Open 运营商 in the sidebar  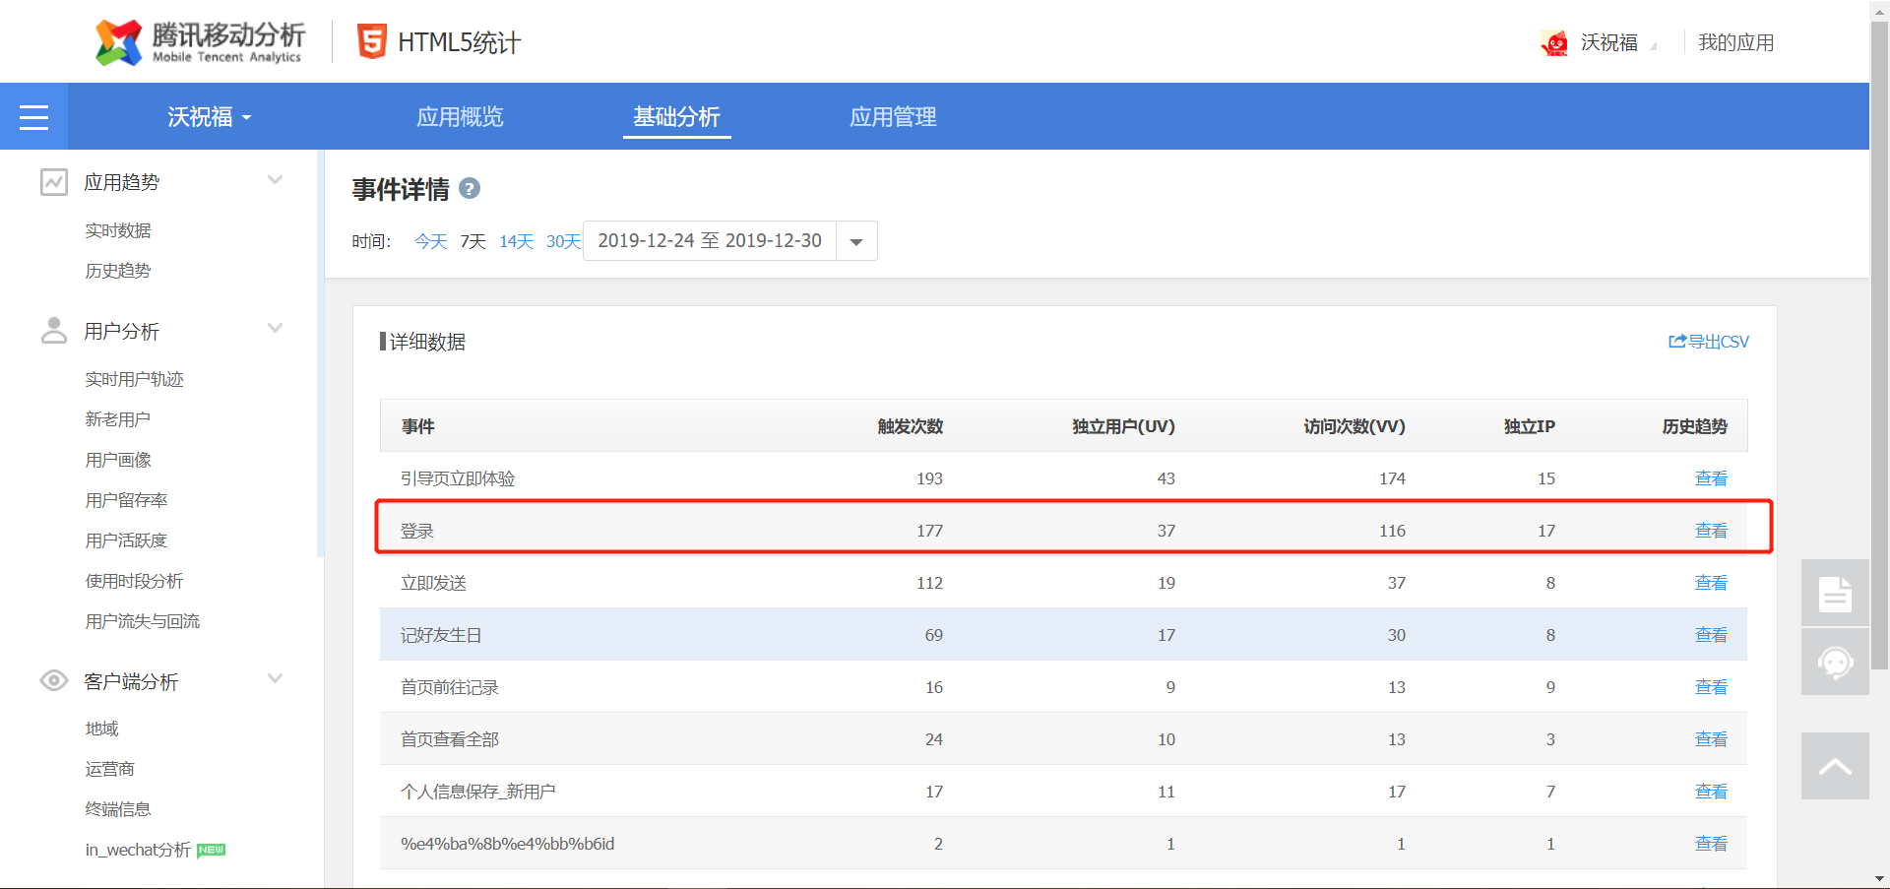(109, 769)
